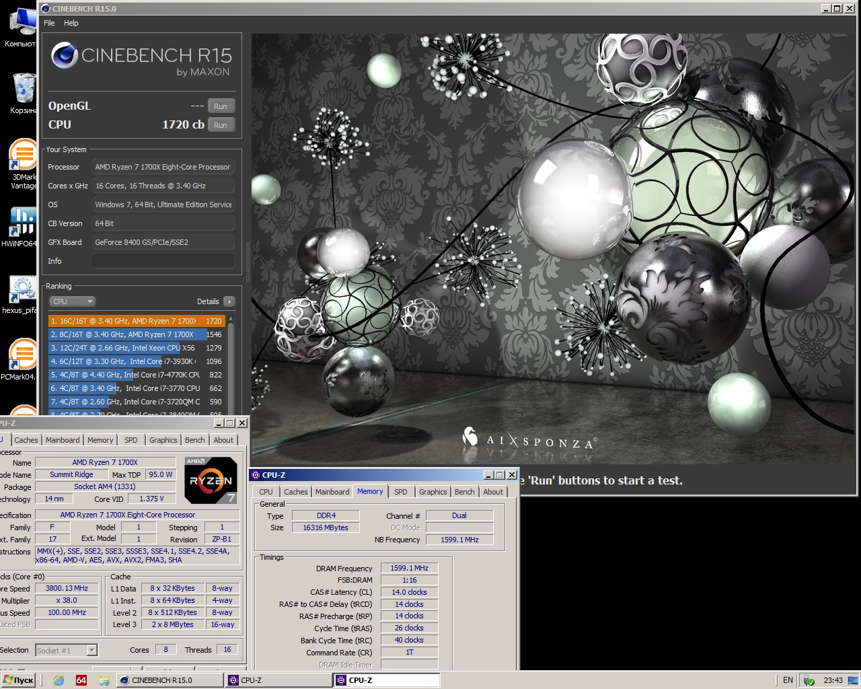Run the CPU benchmark

pyautogui.click(x=221, y=125)
